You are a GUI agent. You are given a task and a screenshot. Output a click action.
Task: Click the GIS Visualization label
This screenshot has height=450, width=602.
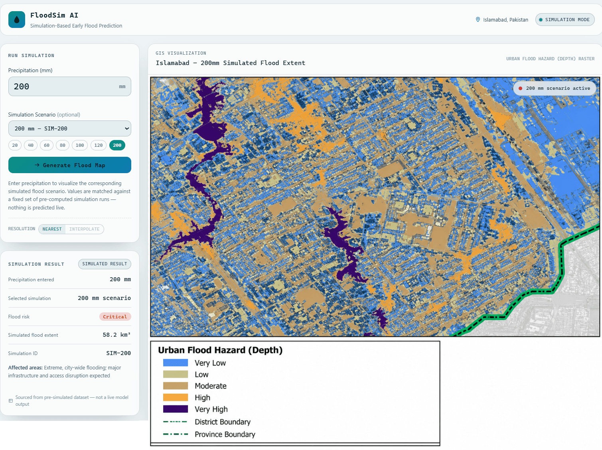tap(181, 53)
